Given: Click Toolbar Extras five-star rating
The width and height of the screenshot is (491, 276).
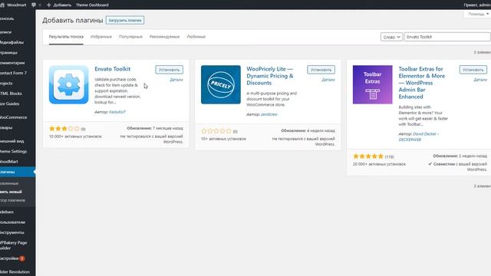Looking at the screenshot, I should 368,156.
